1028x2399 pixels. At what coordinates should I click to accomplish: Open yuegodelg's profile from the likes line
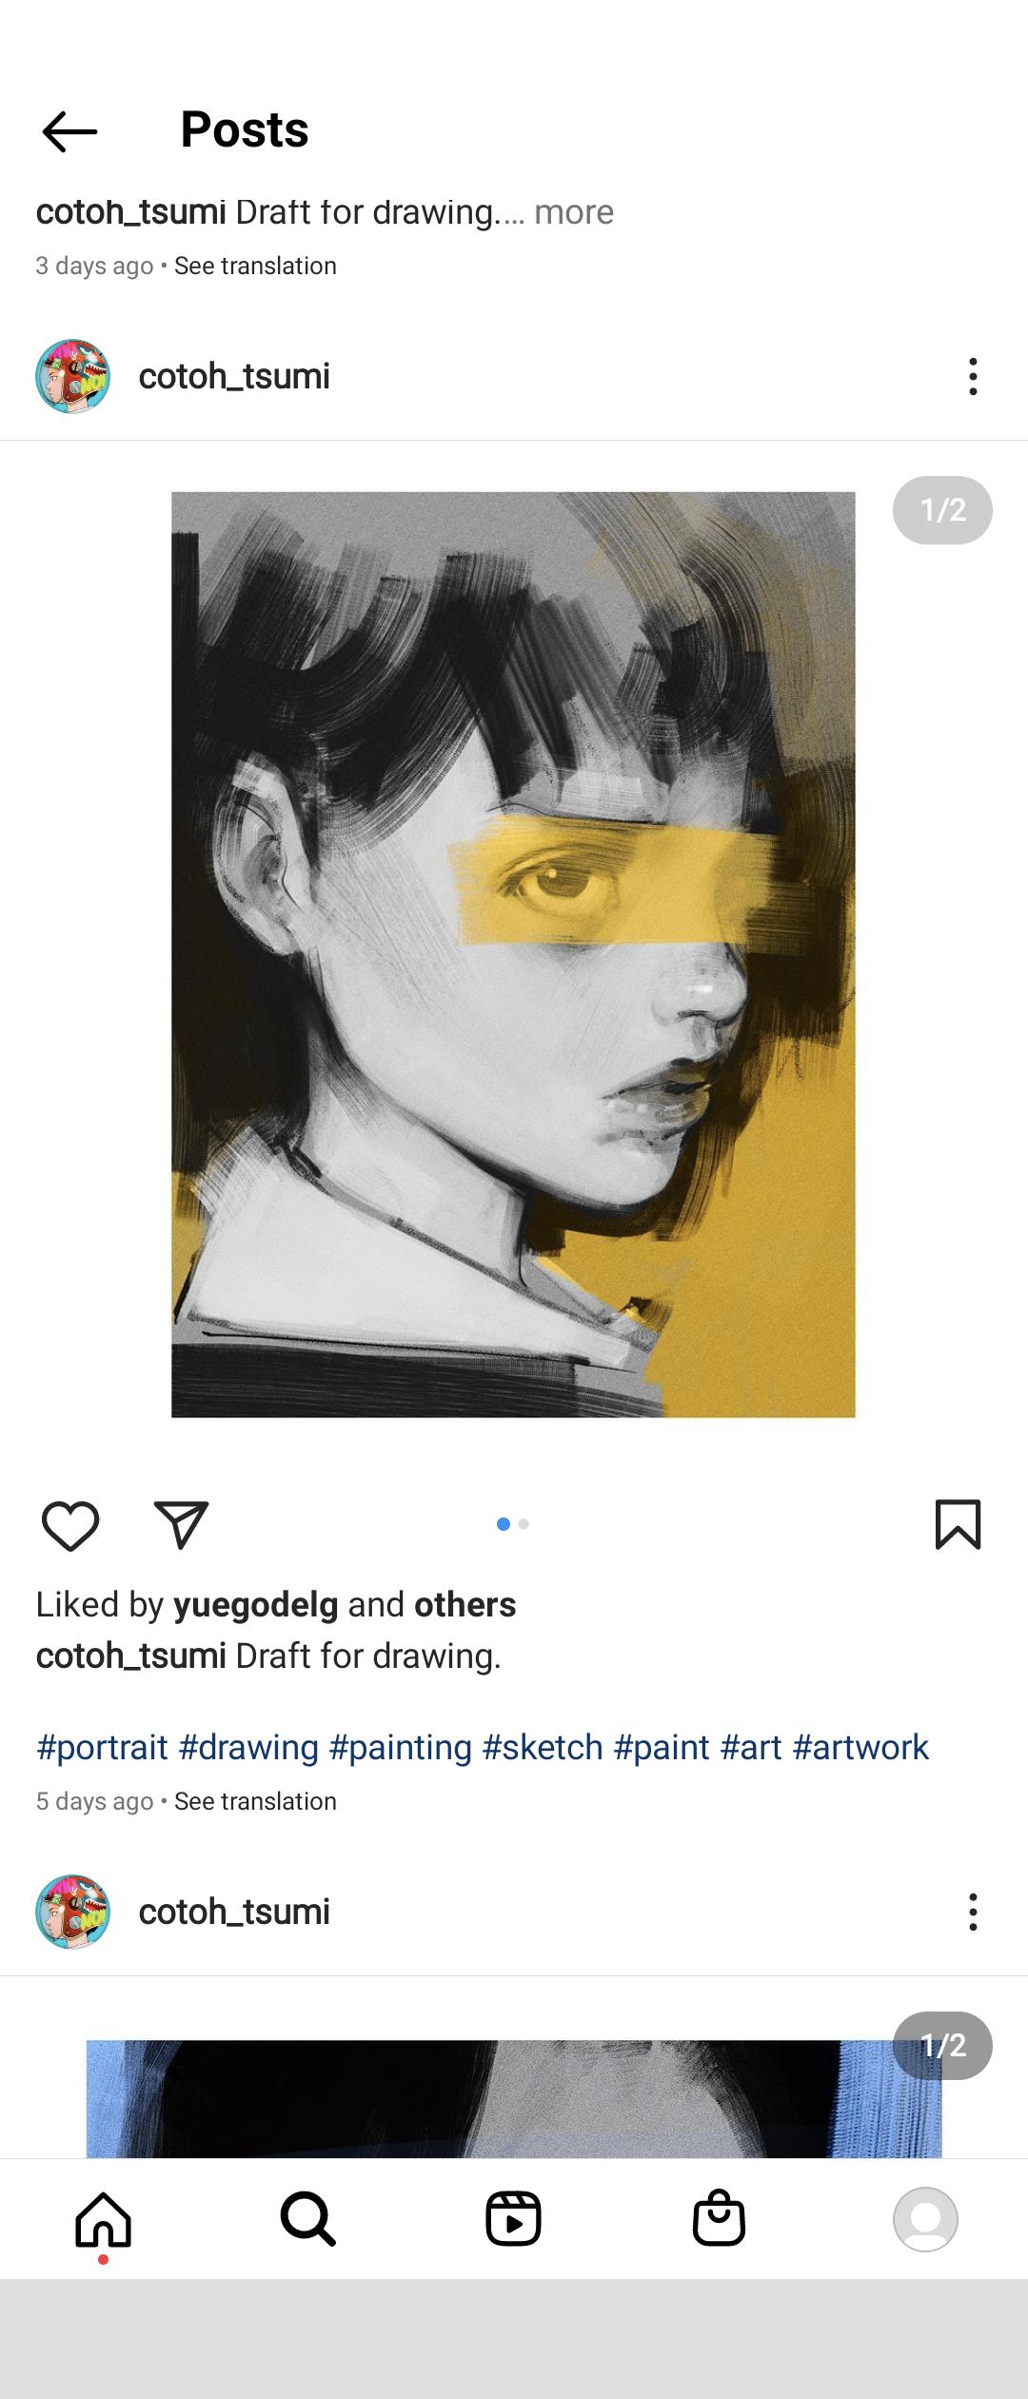pos(255,1605)
